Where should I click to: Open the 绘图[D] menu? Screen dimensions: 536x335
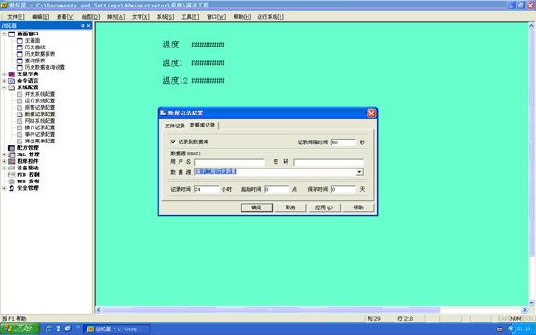point(90,17)
